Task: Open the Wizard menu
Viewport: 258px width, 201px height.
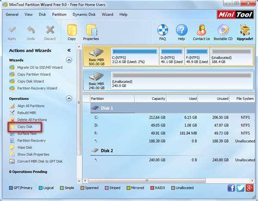Action: pos(107,15)
